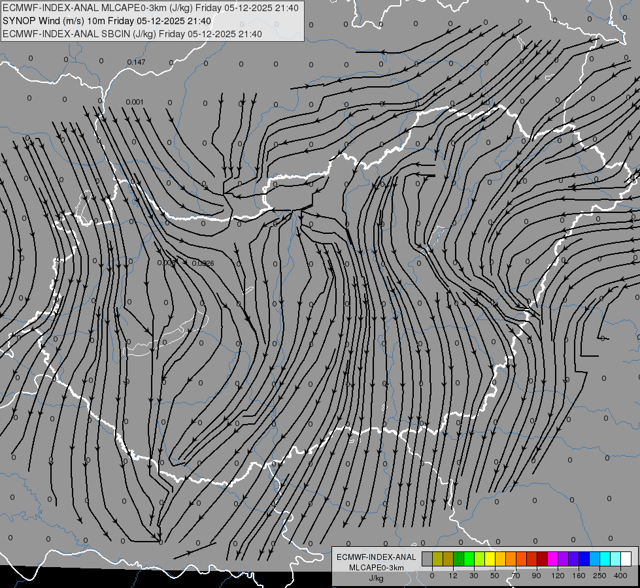Select the dark red legend swatch
The height and width of the screenshot is (588, 640).
[x=543, y=559]
